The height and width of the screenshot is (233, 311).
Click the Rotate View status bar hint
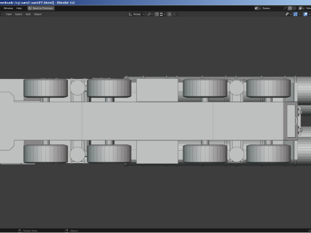click(x=28, y=230)
